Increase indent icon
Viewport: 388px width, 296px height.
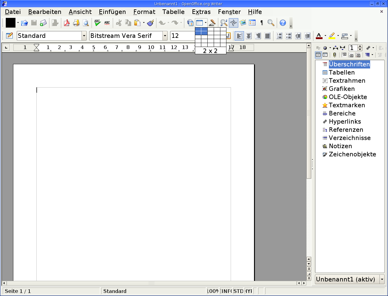(307, 36)
